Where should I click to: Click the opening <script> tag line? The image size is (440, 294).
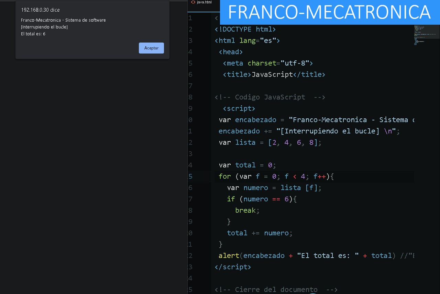click(239, 108)
